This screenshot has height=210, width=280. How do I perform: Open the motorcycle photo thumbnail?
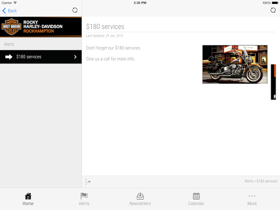[x=235, y=65]
